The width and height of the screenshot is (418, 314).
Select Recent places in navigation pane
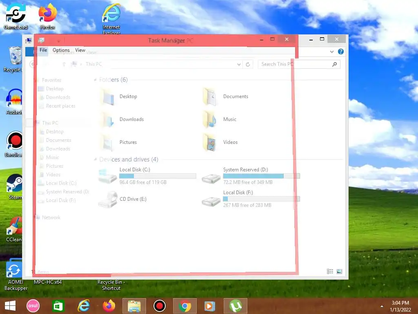click(60, 106)
